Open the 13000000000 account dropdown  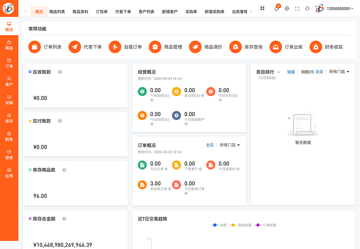(340, 9)
